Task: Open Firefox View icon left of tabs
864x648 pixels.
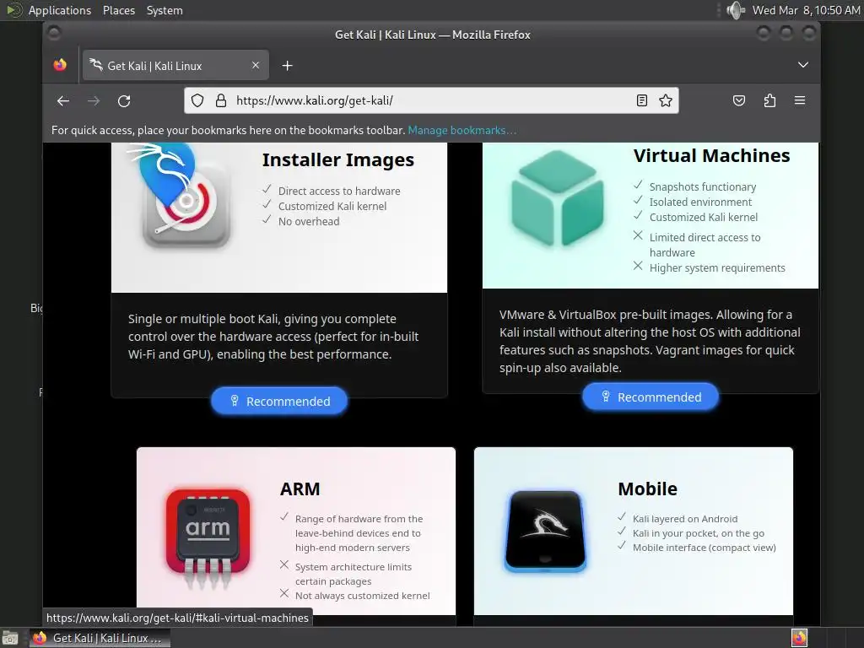Action: 60,65
